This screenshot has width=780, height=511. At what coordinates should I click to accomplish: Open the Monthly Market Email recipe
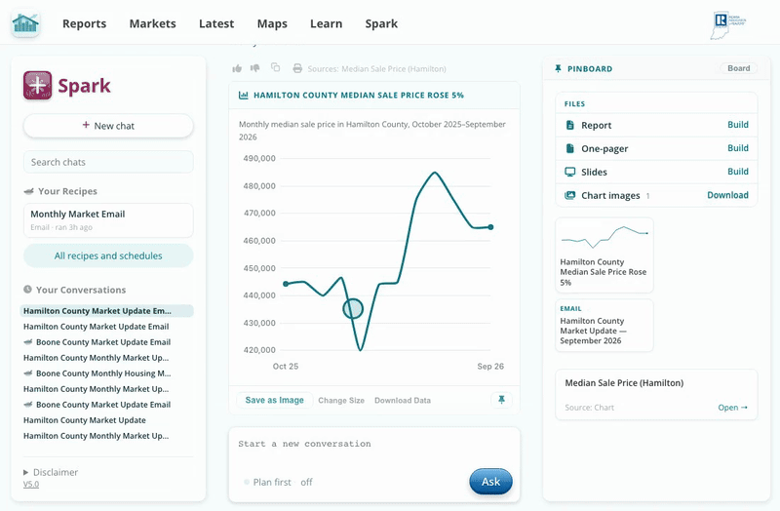click(108, 220)
